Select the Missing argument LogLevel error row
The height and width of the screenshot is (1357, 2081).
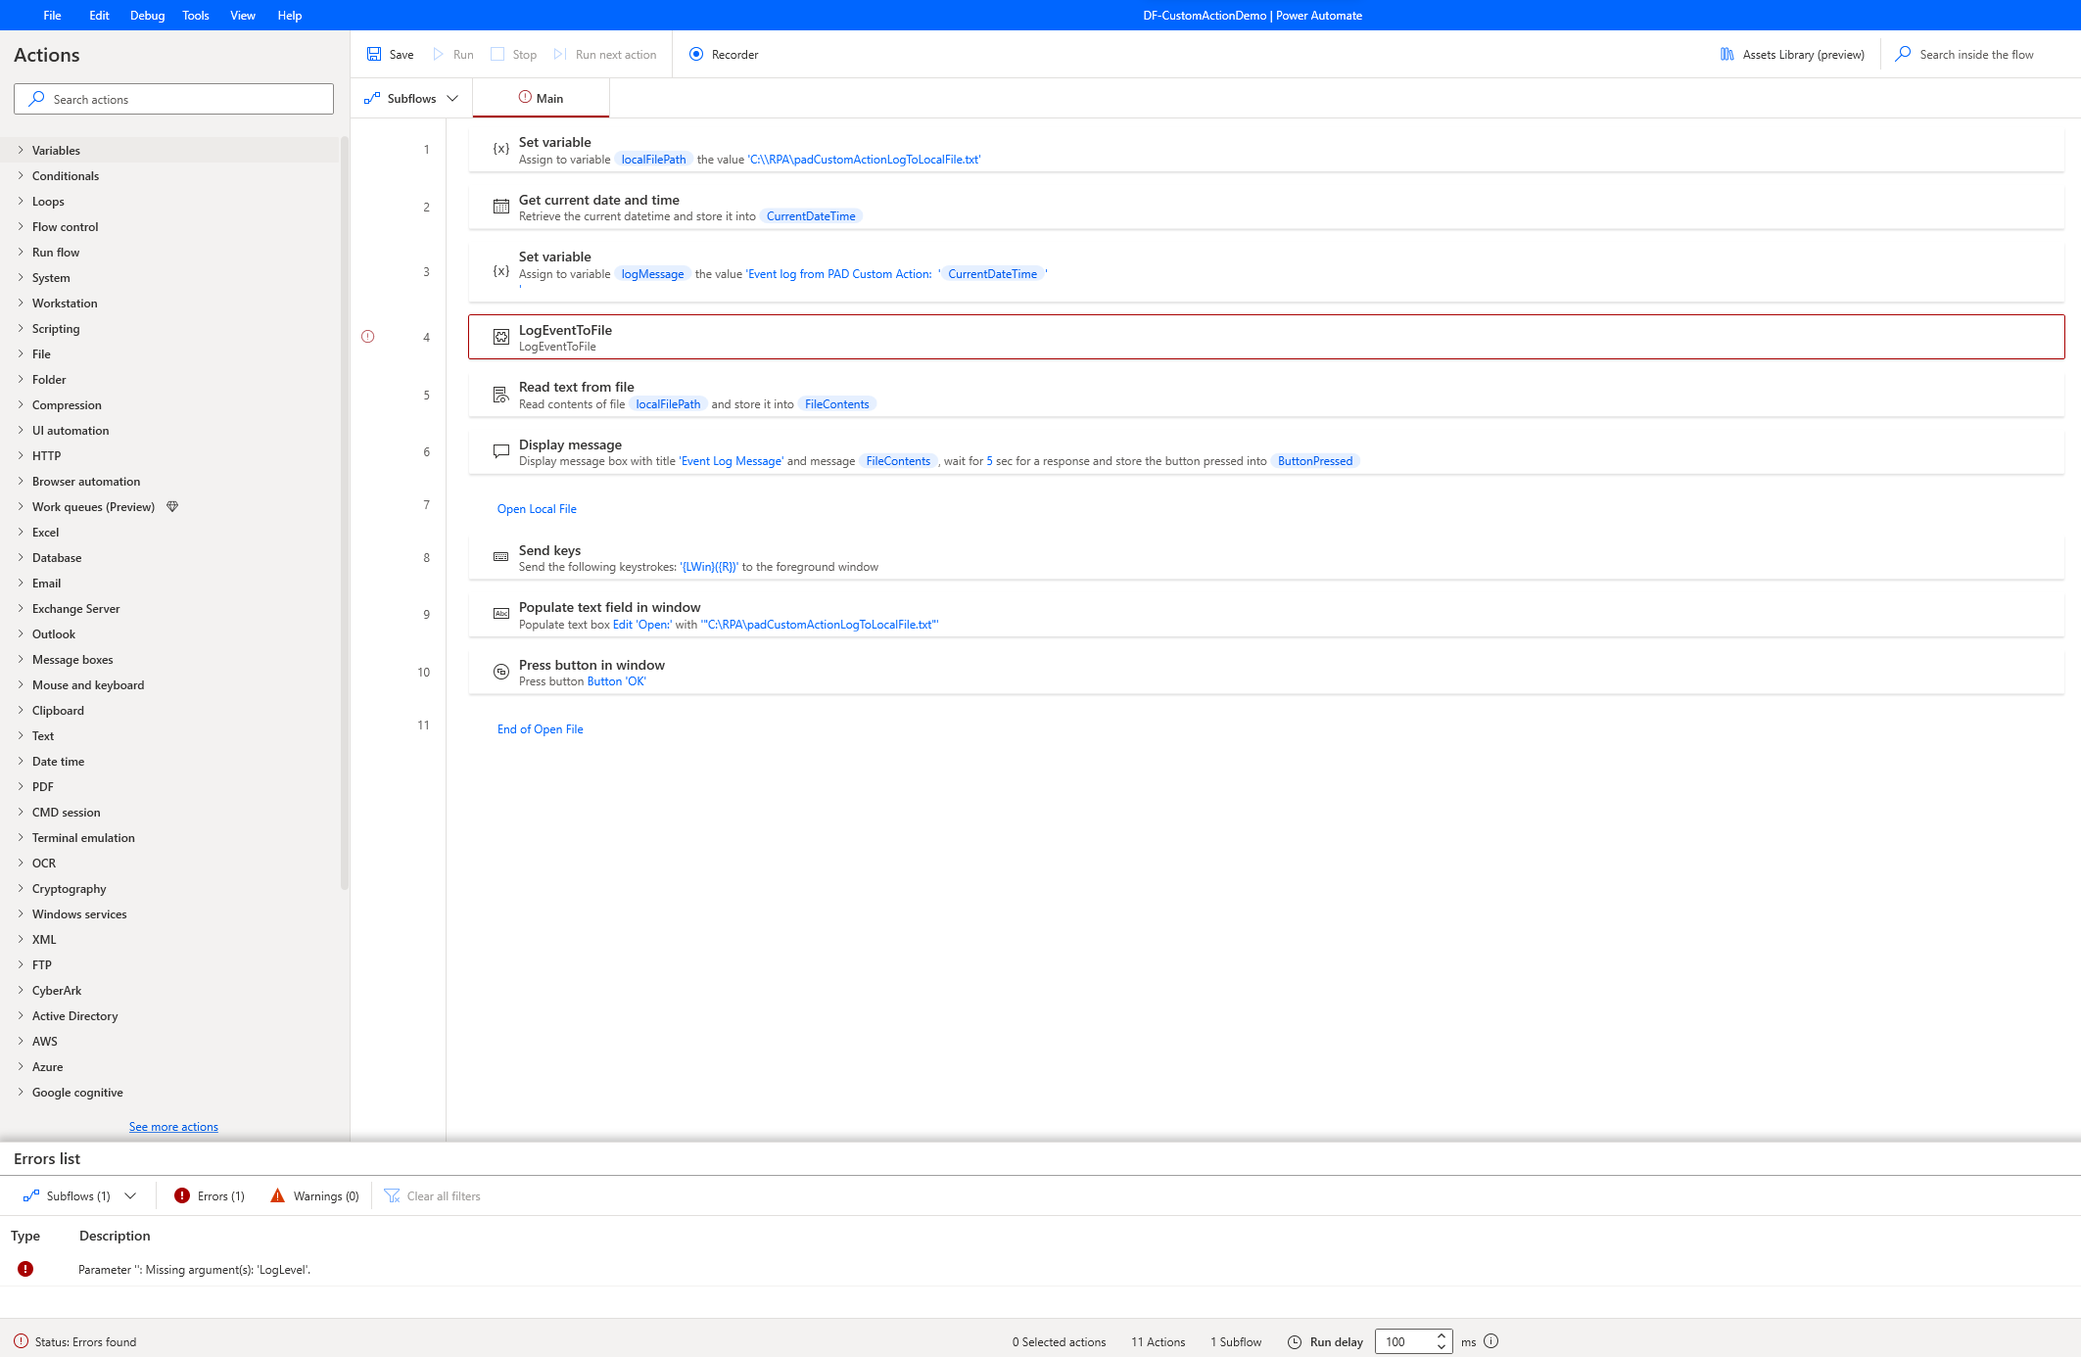tap(1040, 1269)
